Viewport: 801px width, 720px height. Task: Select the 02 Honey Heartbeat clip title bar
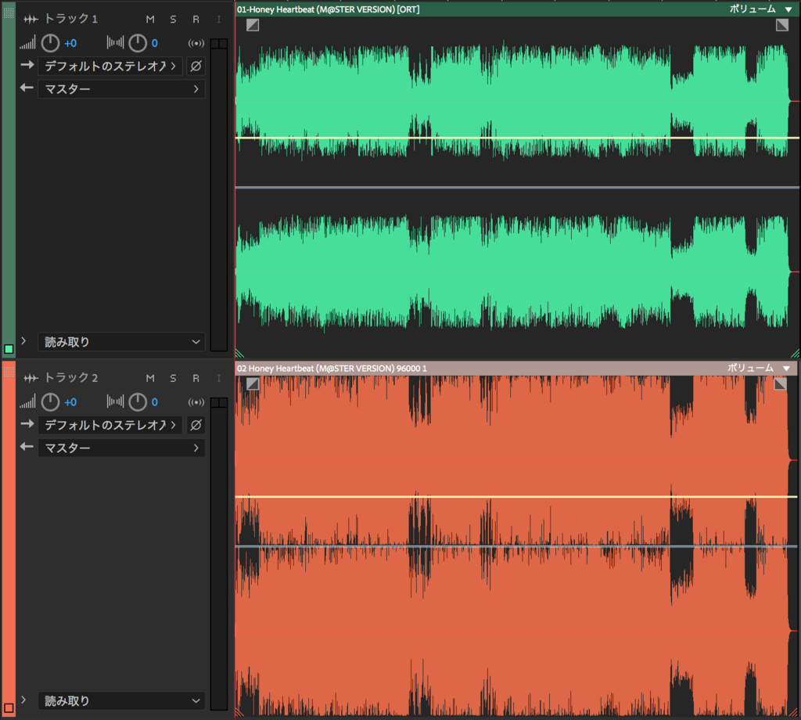click(516, 368)
